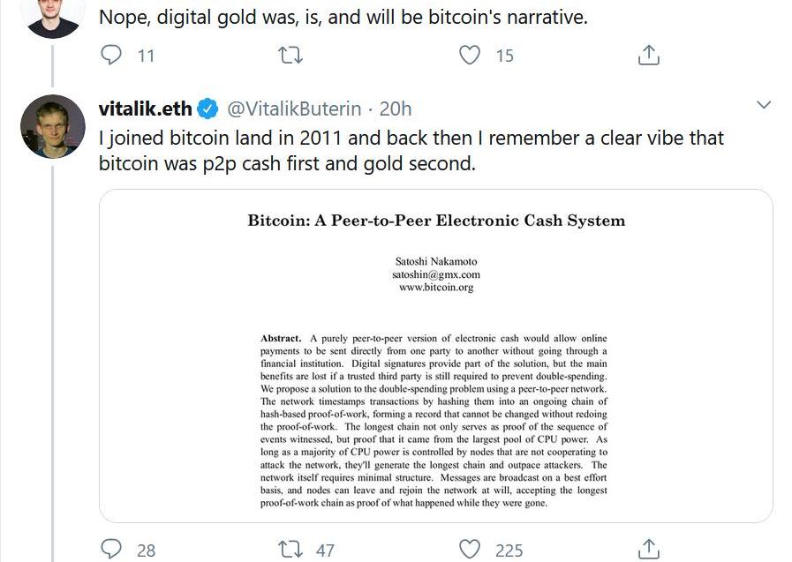Open the 20h tweet timestamp
This screenshot has height=562, width=792.
396,109
